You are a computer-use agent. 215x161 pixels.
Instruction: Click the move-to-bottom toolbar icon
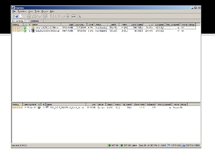coord(45,16)
